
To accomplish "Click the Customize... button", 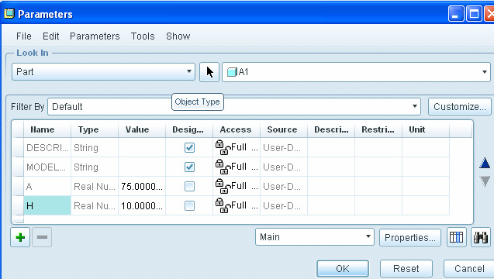I will [x=460, y=107].
